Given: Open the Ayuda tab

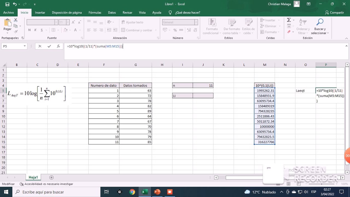Looking at the screenshot, I should (157, 13).
